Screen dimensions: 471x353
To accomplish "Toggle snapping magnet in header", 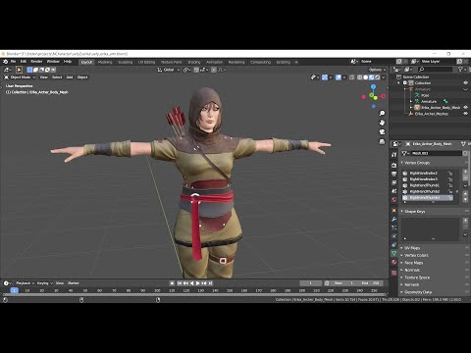I will tap(196, 70).
